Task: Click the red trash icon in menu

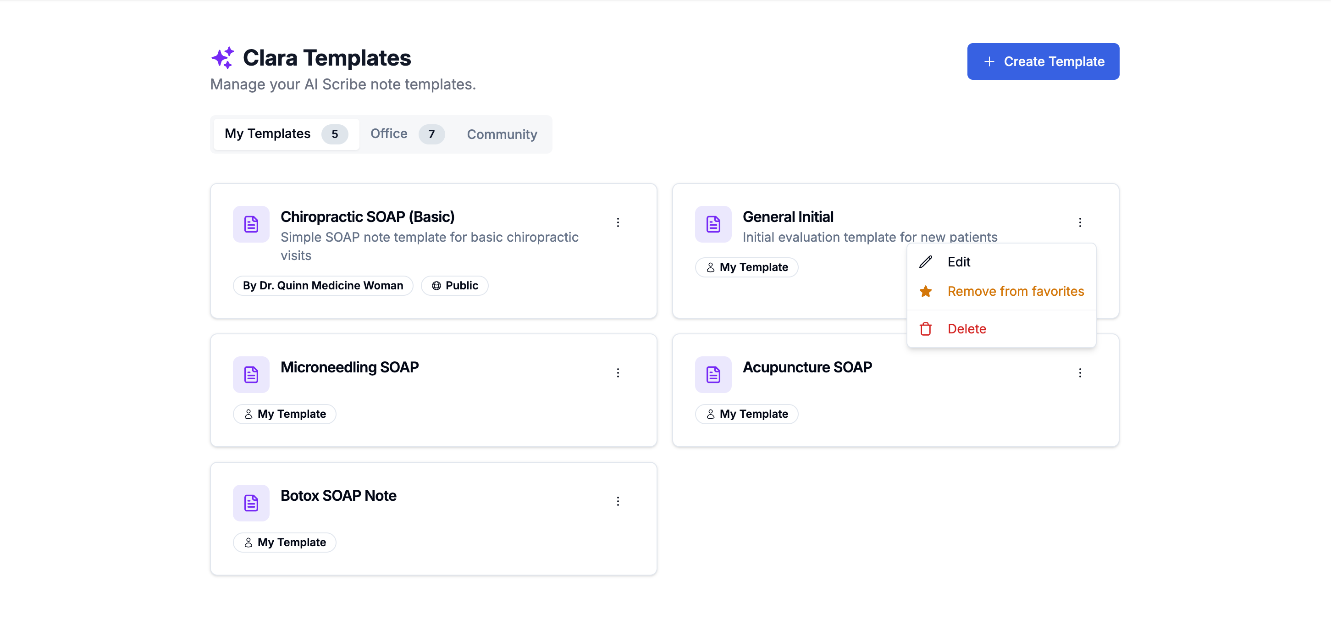Action: (925, 328)
